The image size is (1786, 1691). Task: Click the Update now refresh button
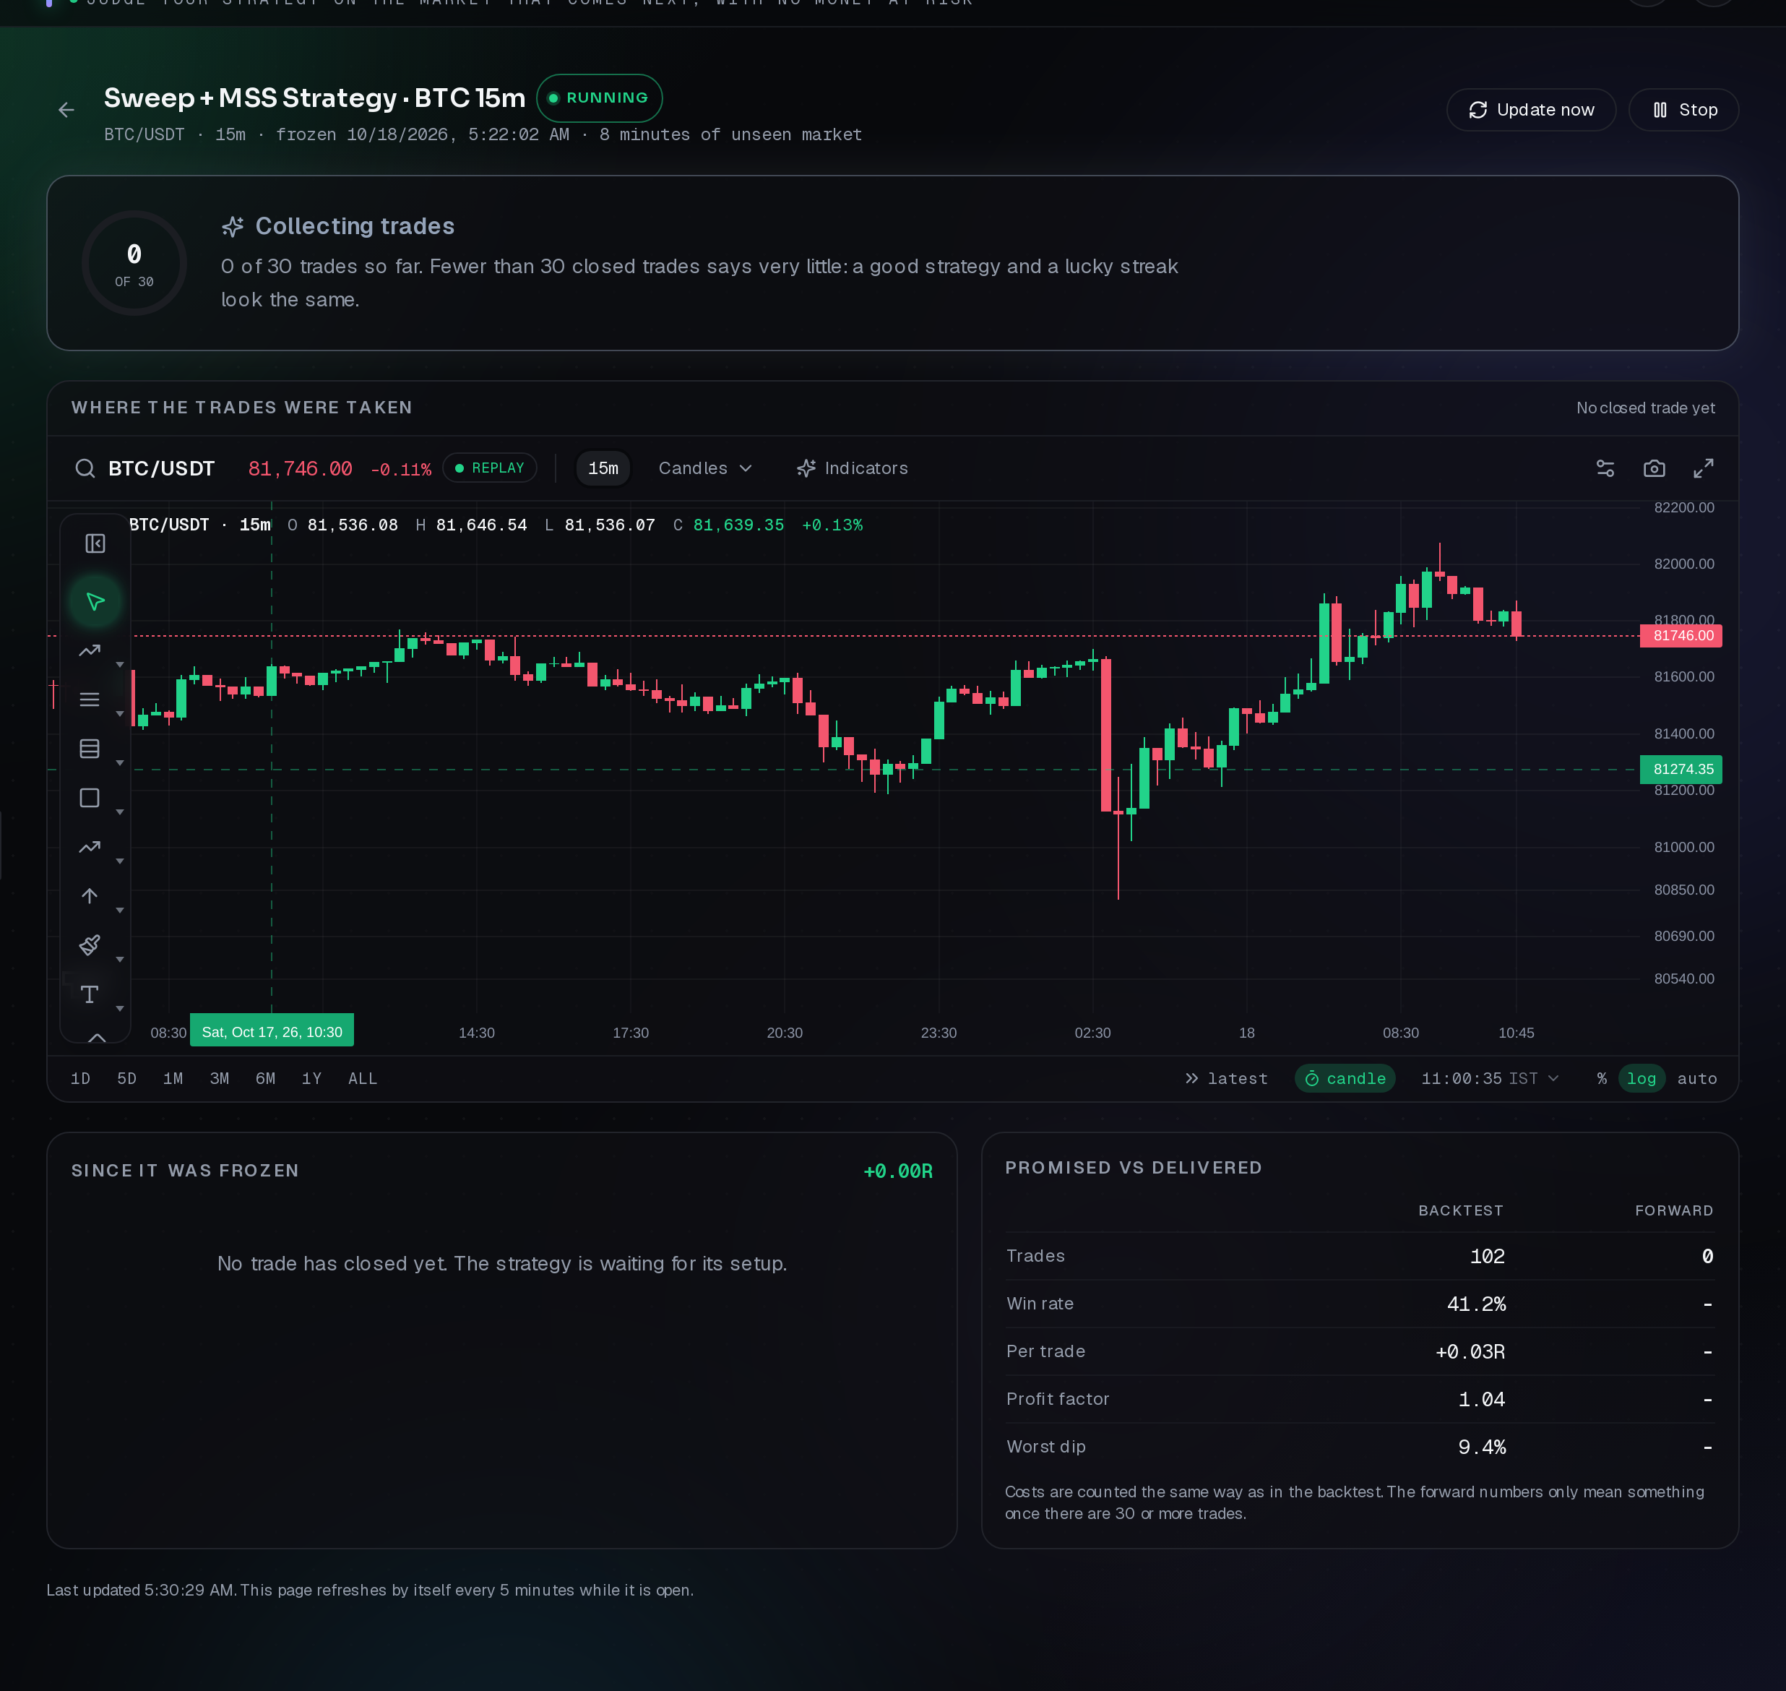tap(1531, 110)
